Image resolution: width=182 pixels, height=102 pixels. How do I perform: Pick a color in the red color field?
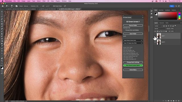tap(167, 16)
